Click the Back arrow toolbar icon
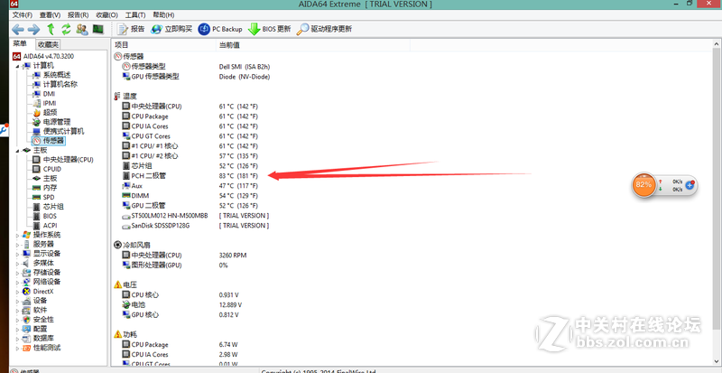The image size is (722, 373). coord(18,30)
